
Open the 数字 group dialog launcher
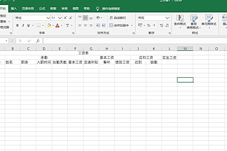pos(169,33)
